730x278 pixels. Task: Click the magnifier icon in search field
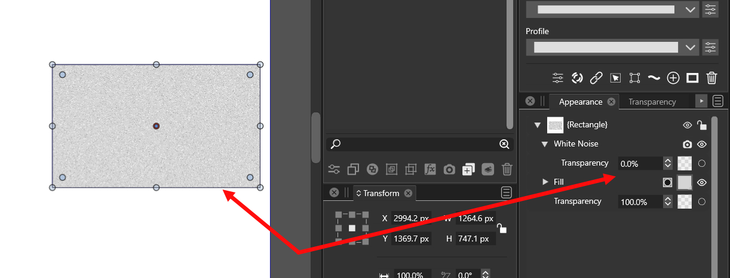[x=336, y=144]
